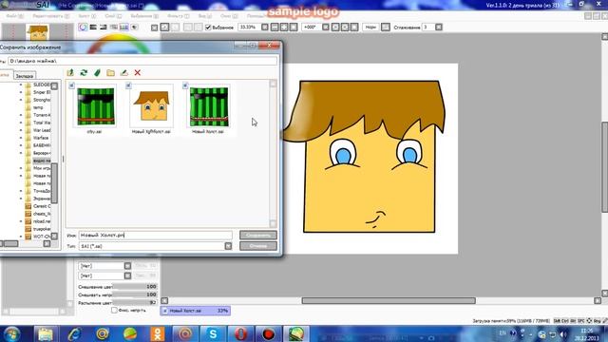
Task: Select the temp folder in tree
Action: pyautogui.click(x=35, y=107)
